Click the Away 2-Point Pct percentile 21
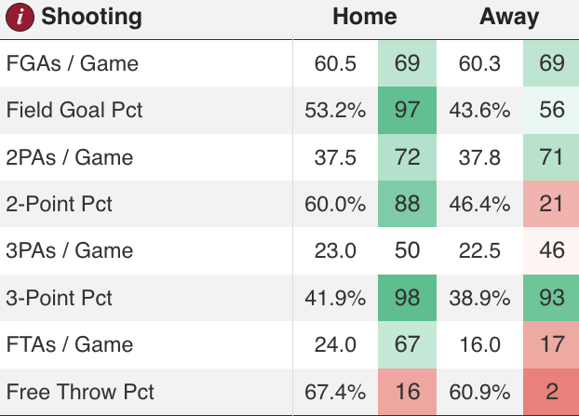579x416 pixels. [552, 205]
